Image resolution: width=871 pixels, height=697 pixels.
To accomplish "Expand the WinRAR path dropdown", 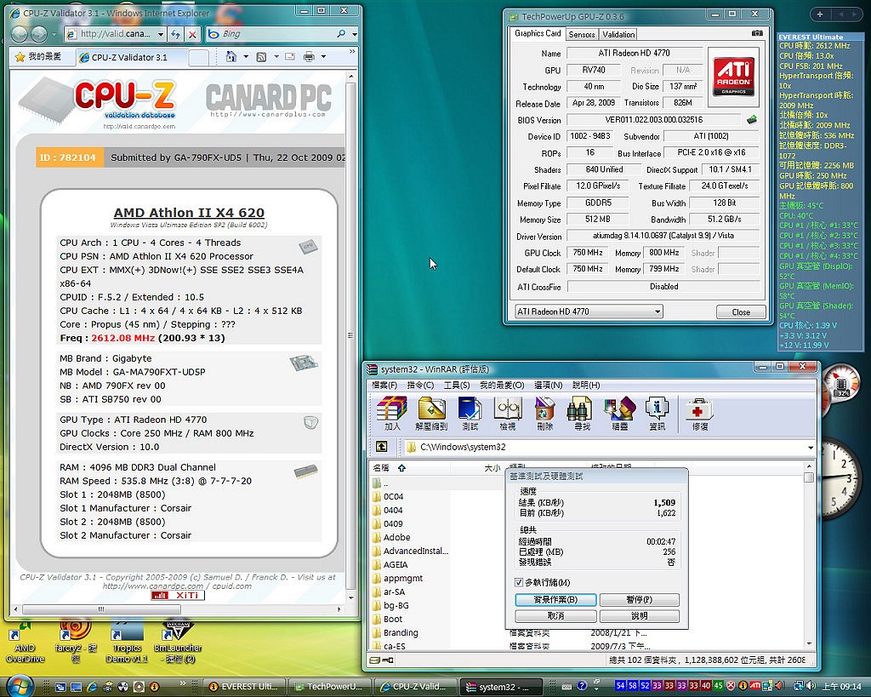I will (x=811, y=448).
